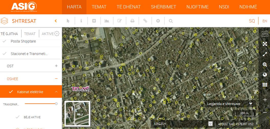This screenshot has height=129, width=270.
Task: Expand the OST group
Action: click(56, 66)
